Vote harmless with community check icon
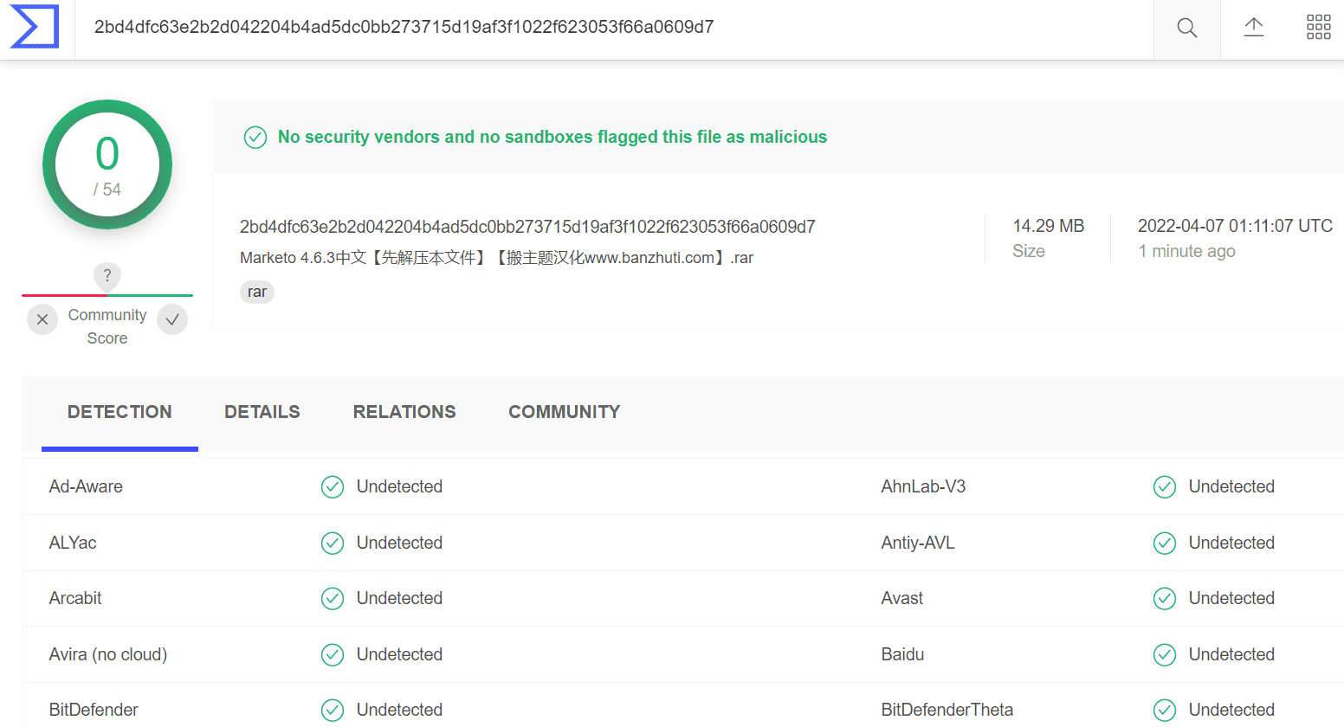Image resolution: width=1344 pixels, height=727 pixels. point(172,319)
